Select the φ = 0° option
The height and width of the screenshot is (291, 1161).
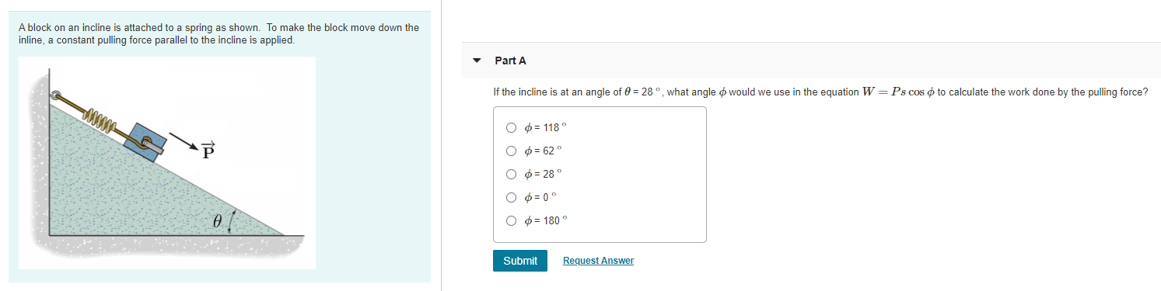pos(511,197)
